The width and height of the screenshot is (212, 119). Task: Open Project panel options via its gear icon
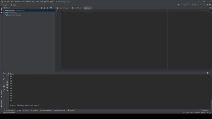tap(51, 8)
